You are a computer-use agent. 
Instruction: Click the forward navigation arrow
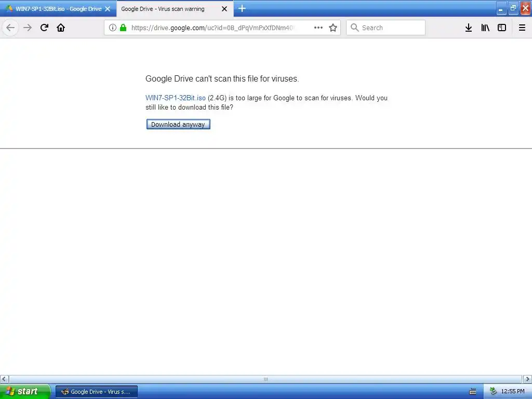(x=28, y=28)
